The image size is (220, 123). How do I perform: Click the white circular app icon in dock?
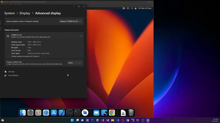(85, 113)
